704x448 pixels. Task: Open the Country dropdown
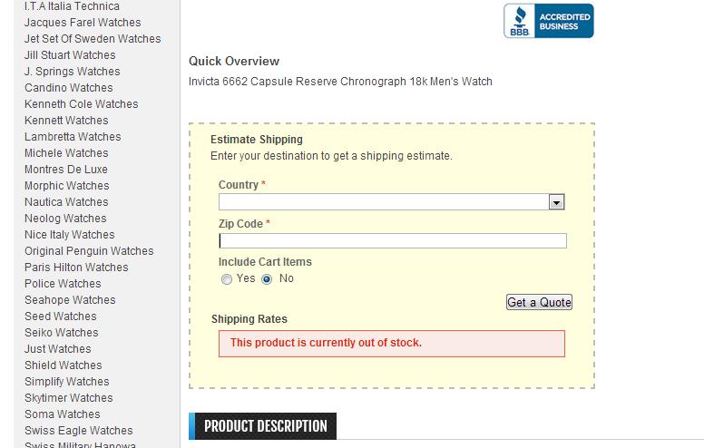[391, 202]
